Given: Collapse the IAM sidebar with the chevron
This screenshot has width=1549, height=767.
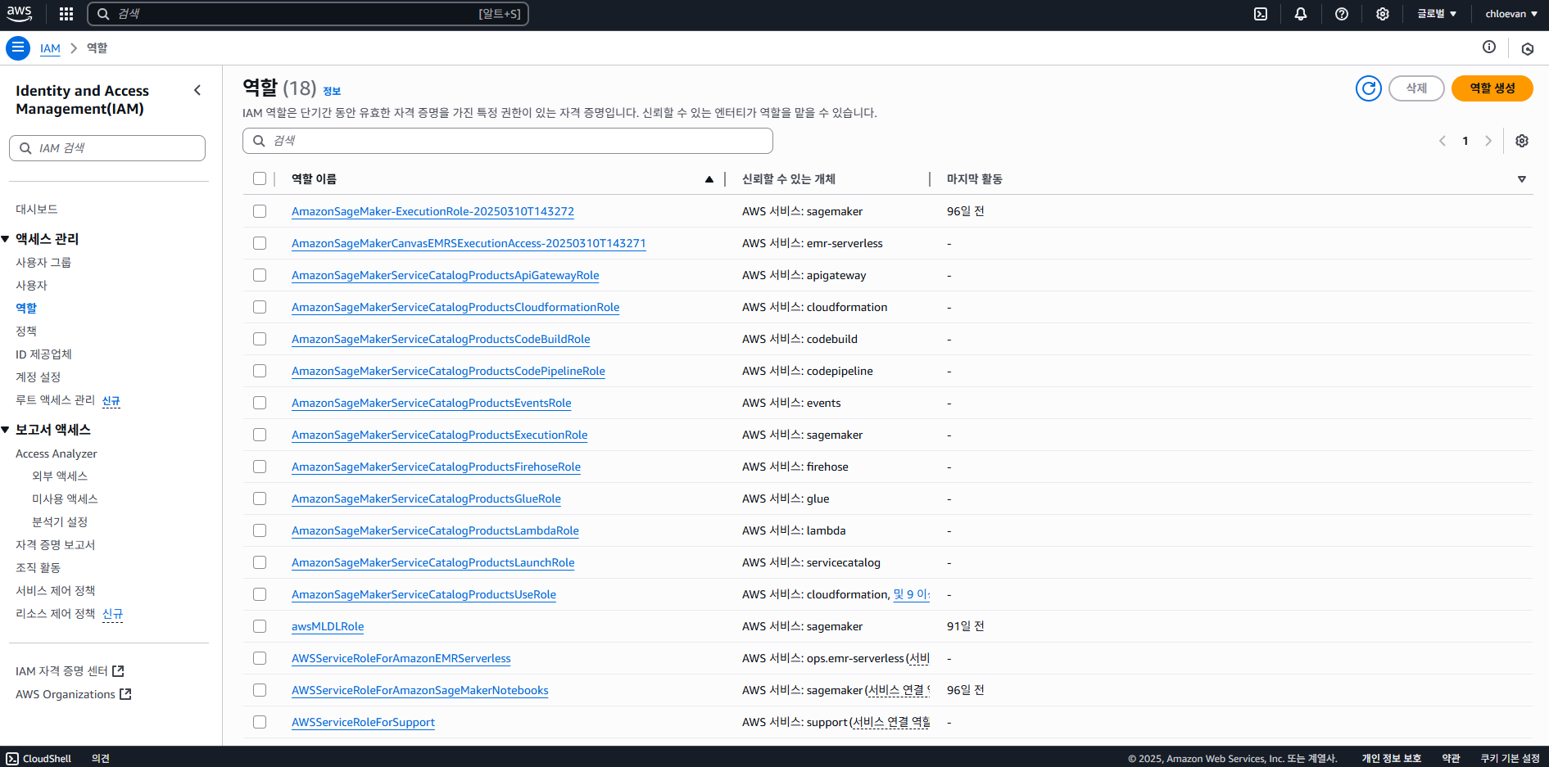Looking at the screenshot, I should point(197,90).
